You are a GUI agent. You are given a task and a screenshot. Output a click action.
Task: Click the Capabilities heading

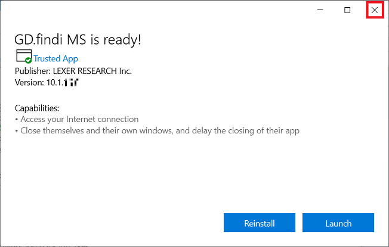[x=37, y=108]
